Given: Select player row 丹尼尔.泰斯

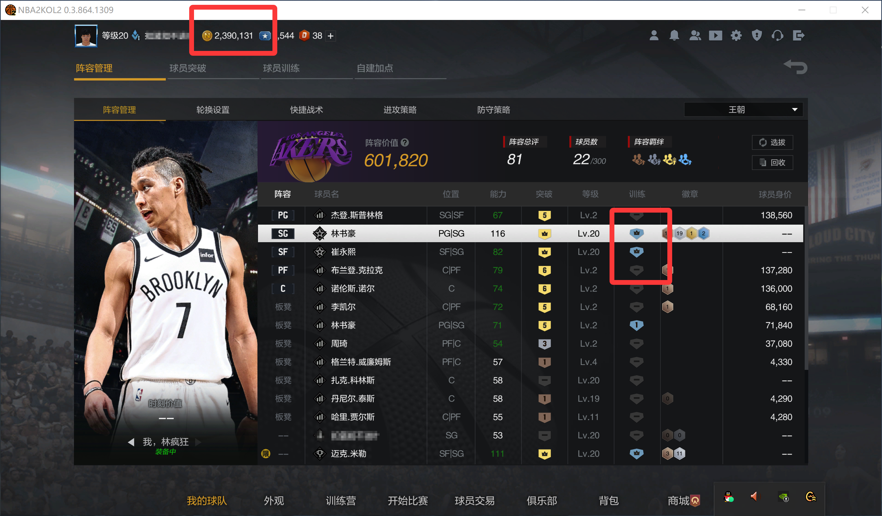Looking at the screenshot, I should pos(530,399).
